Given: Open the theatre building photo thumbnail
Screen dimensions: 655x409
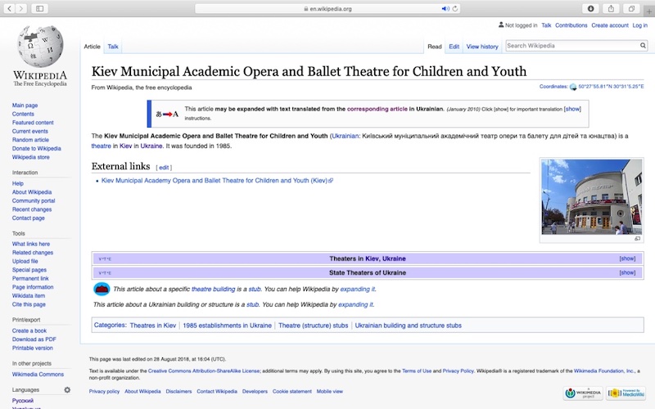Looking at the screenshot, I should click(591, 196).
